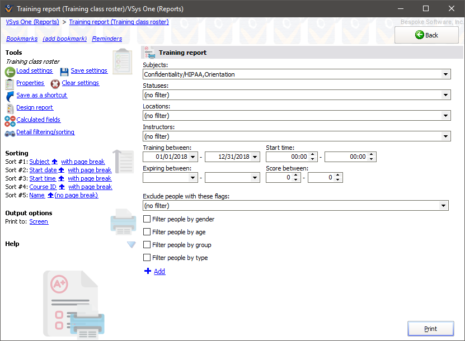Image resolution: width=465 pixels, height=341 pixels.
Task: Select the Training report breadcrumb link
Action: pos(119,22)
